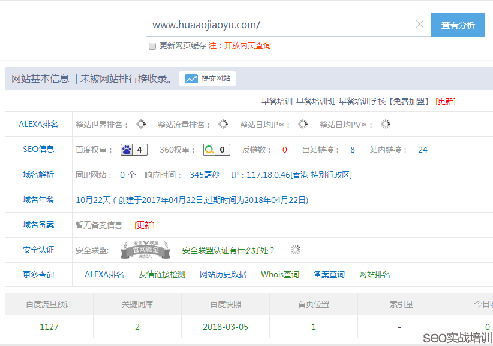Click the spinner after 安全联盟认证有什么好处

[x=295, y=249]
